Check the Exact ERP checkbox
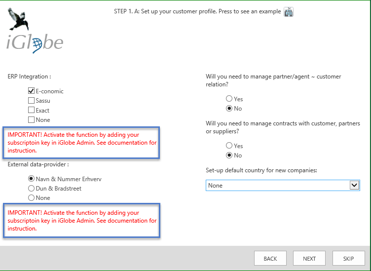Image resolution: width=371 pixels, height=271 pixels. pyautogui.click(x=31, y=110)
